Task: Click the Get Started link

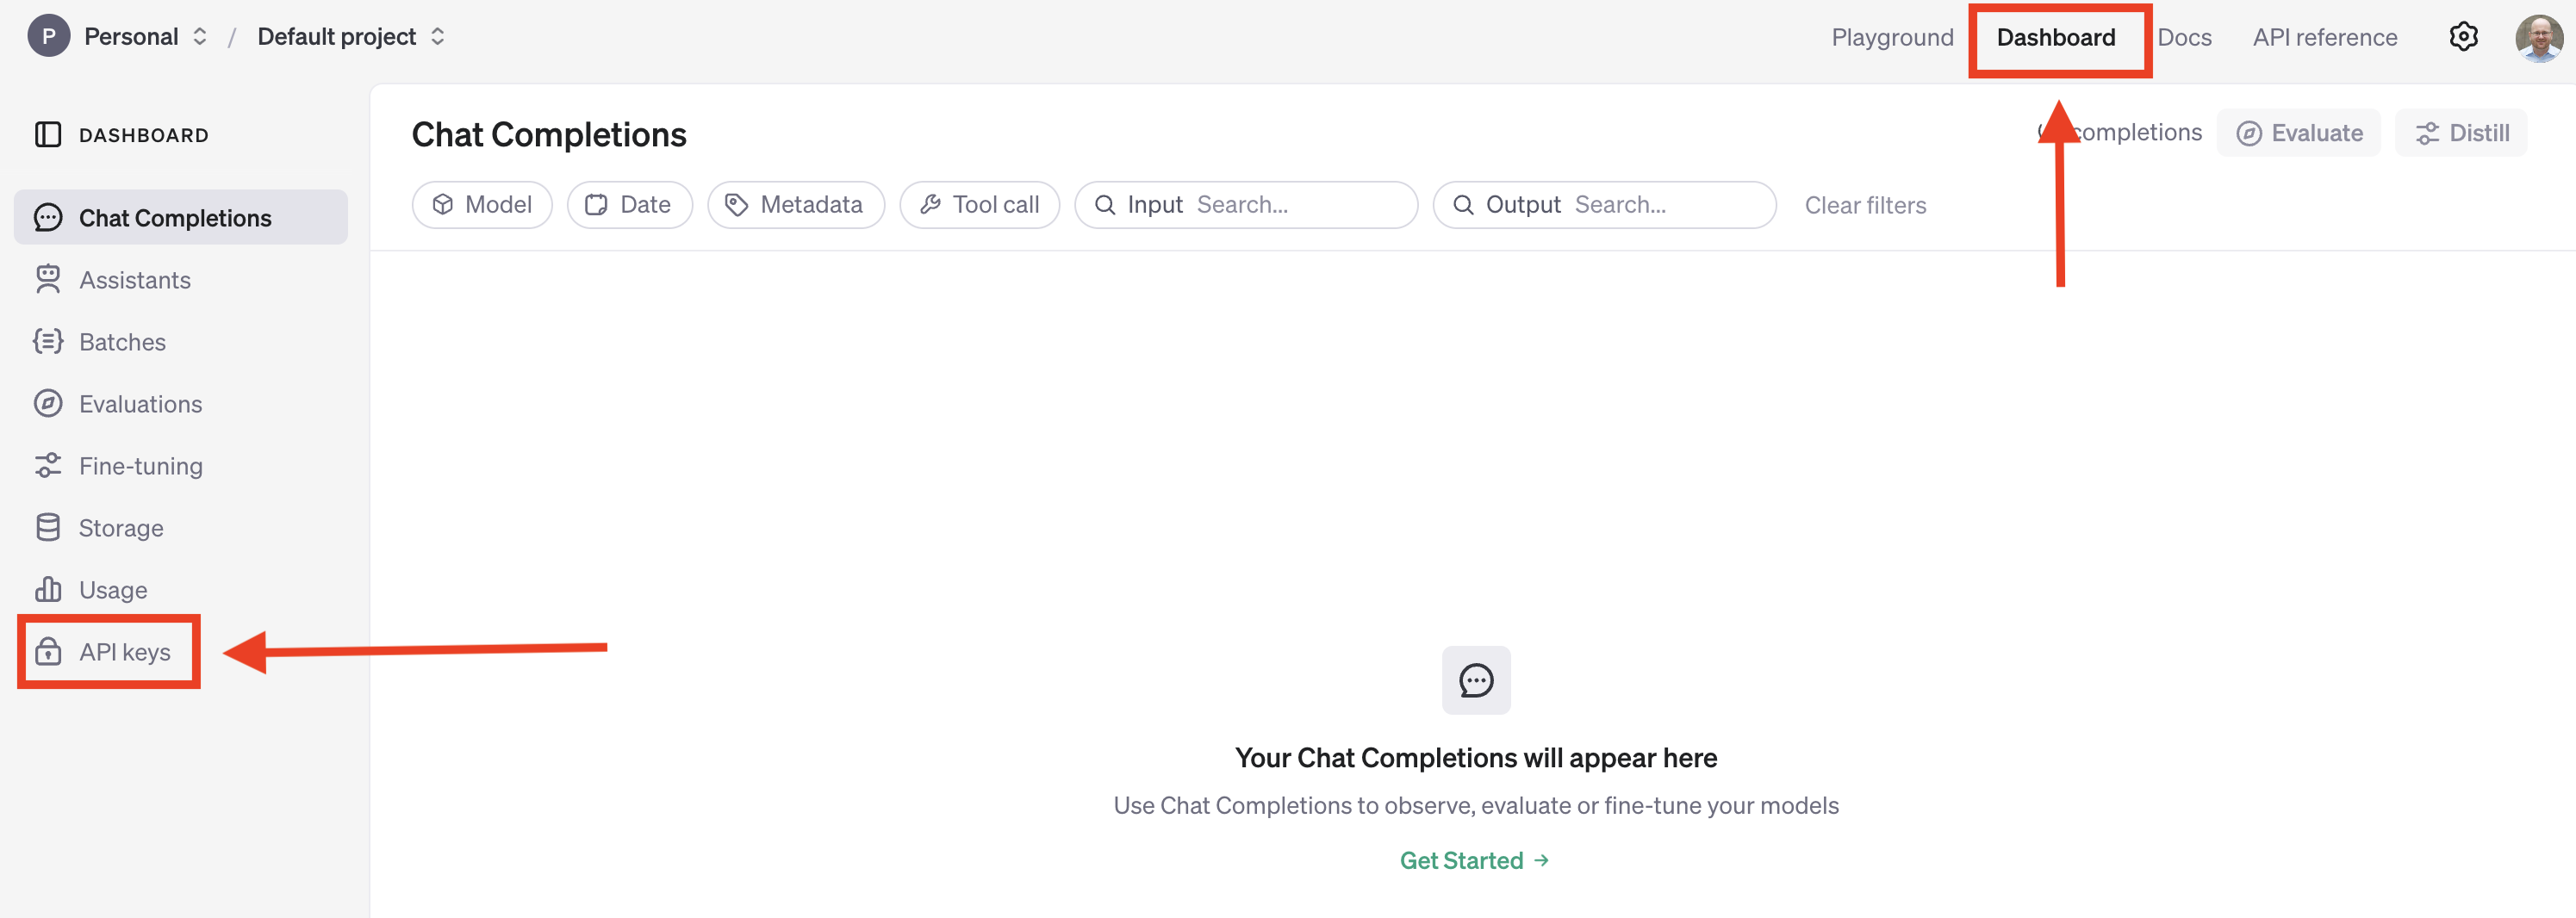Action: [1475, 861]
